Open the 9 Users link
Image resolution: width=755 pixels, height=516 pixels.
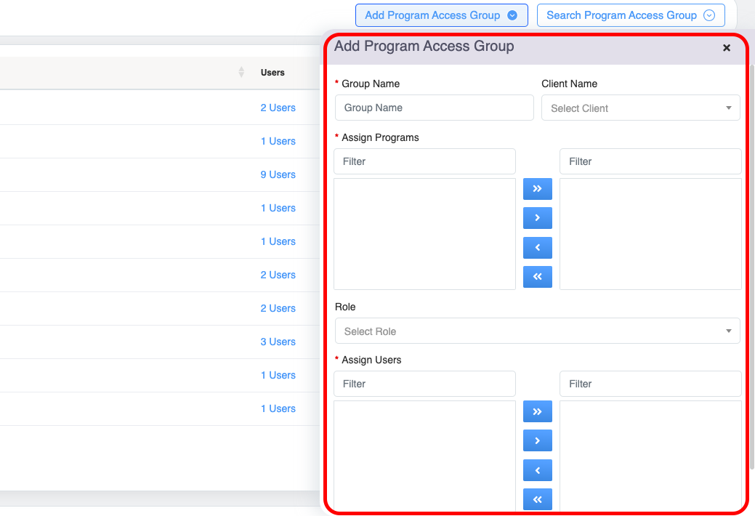[x=278, y=174]
